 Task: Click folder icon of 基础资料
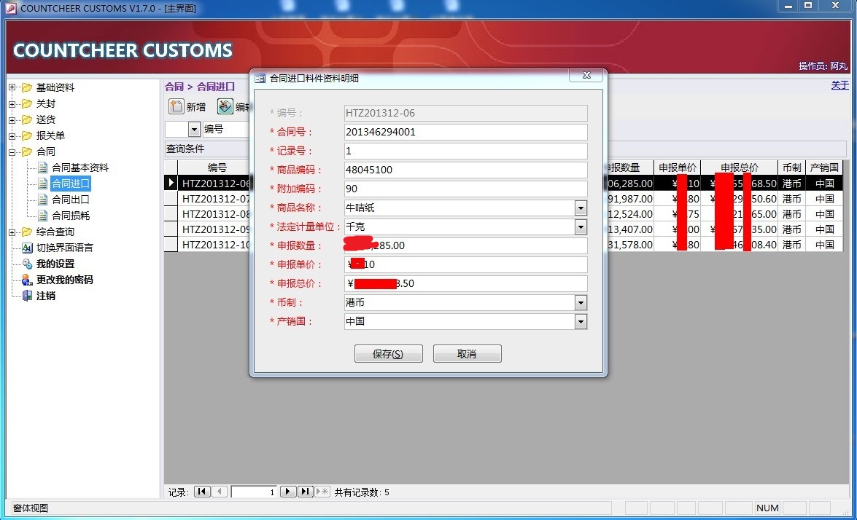coord(27,87)
